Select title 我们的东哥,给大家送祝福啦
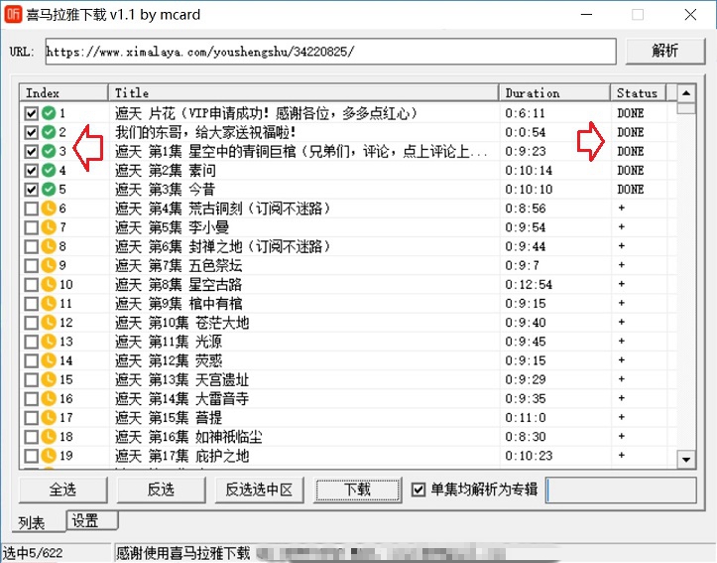 pyautogui.click(x=205, y=132)
